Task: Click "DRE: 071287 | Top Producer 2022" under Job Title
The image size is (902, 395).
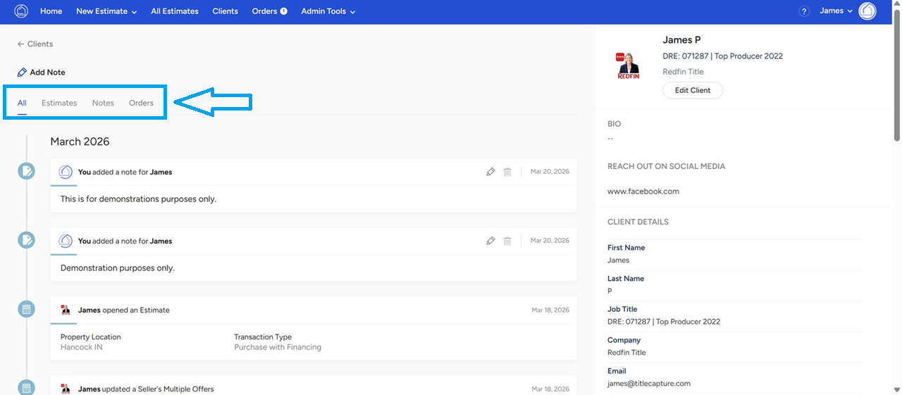Action: tap(664, 322)
